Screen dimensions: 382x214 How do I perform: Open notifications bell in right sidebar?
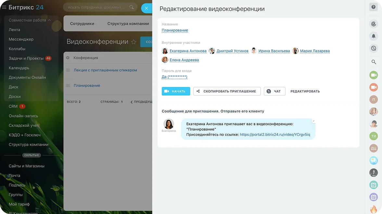(374, 36)
